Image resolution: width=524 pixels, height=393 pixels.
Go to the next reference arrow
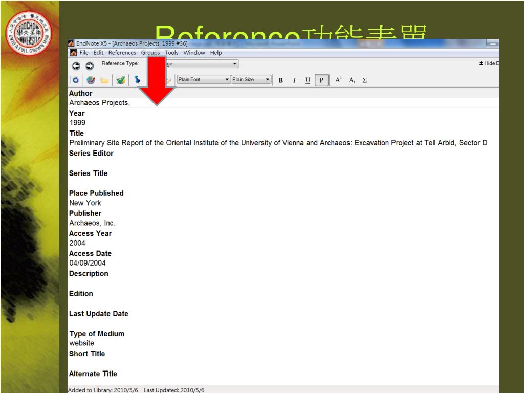[x=90, y=66]
